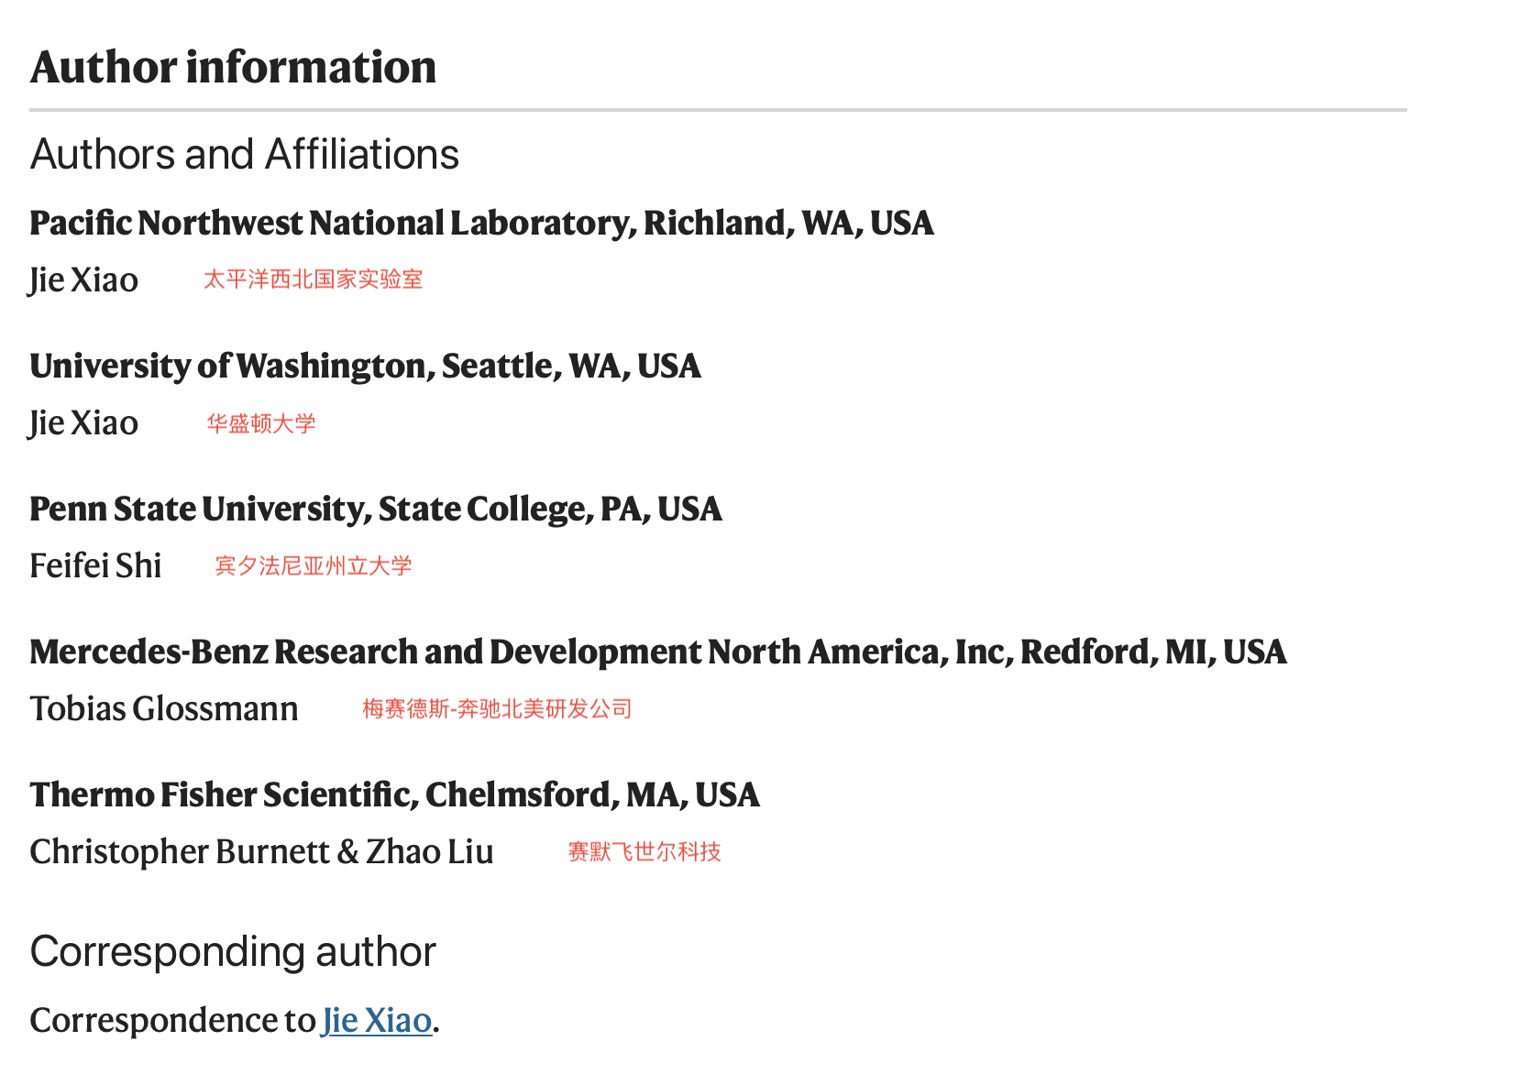Viewport: 1531px width, 1085px height.
Task: Click the red 太平洋西北国家实验室 annotation
Action: click(x=313, y=279)
